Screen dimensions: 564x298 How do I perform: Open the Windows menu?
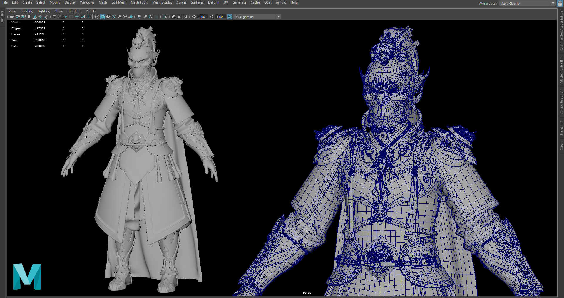(87, 2)
